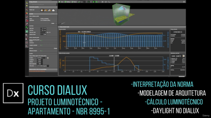Select Storey 1 in the navigation bar

(x=74, y=2)
